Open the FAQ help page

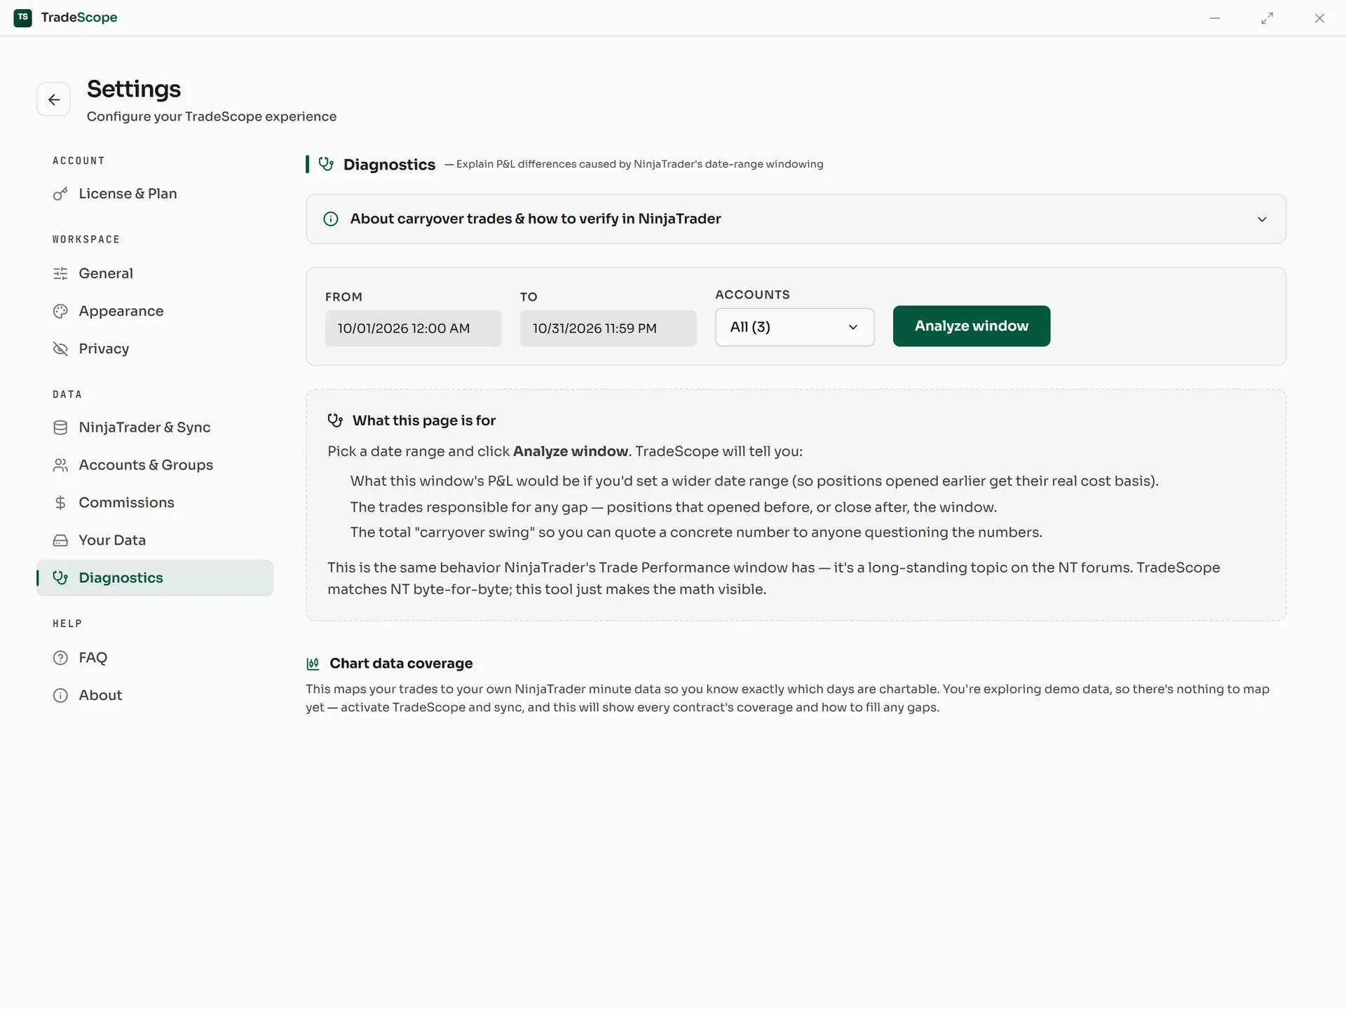click(x=155, y=657)
